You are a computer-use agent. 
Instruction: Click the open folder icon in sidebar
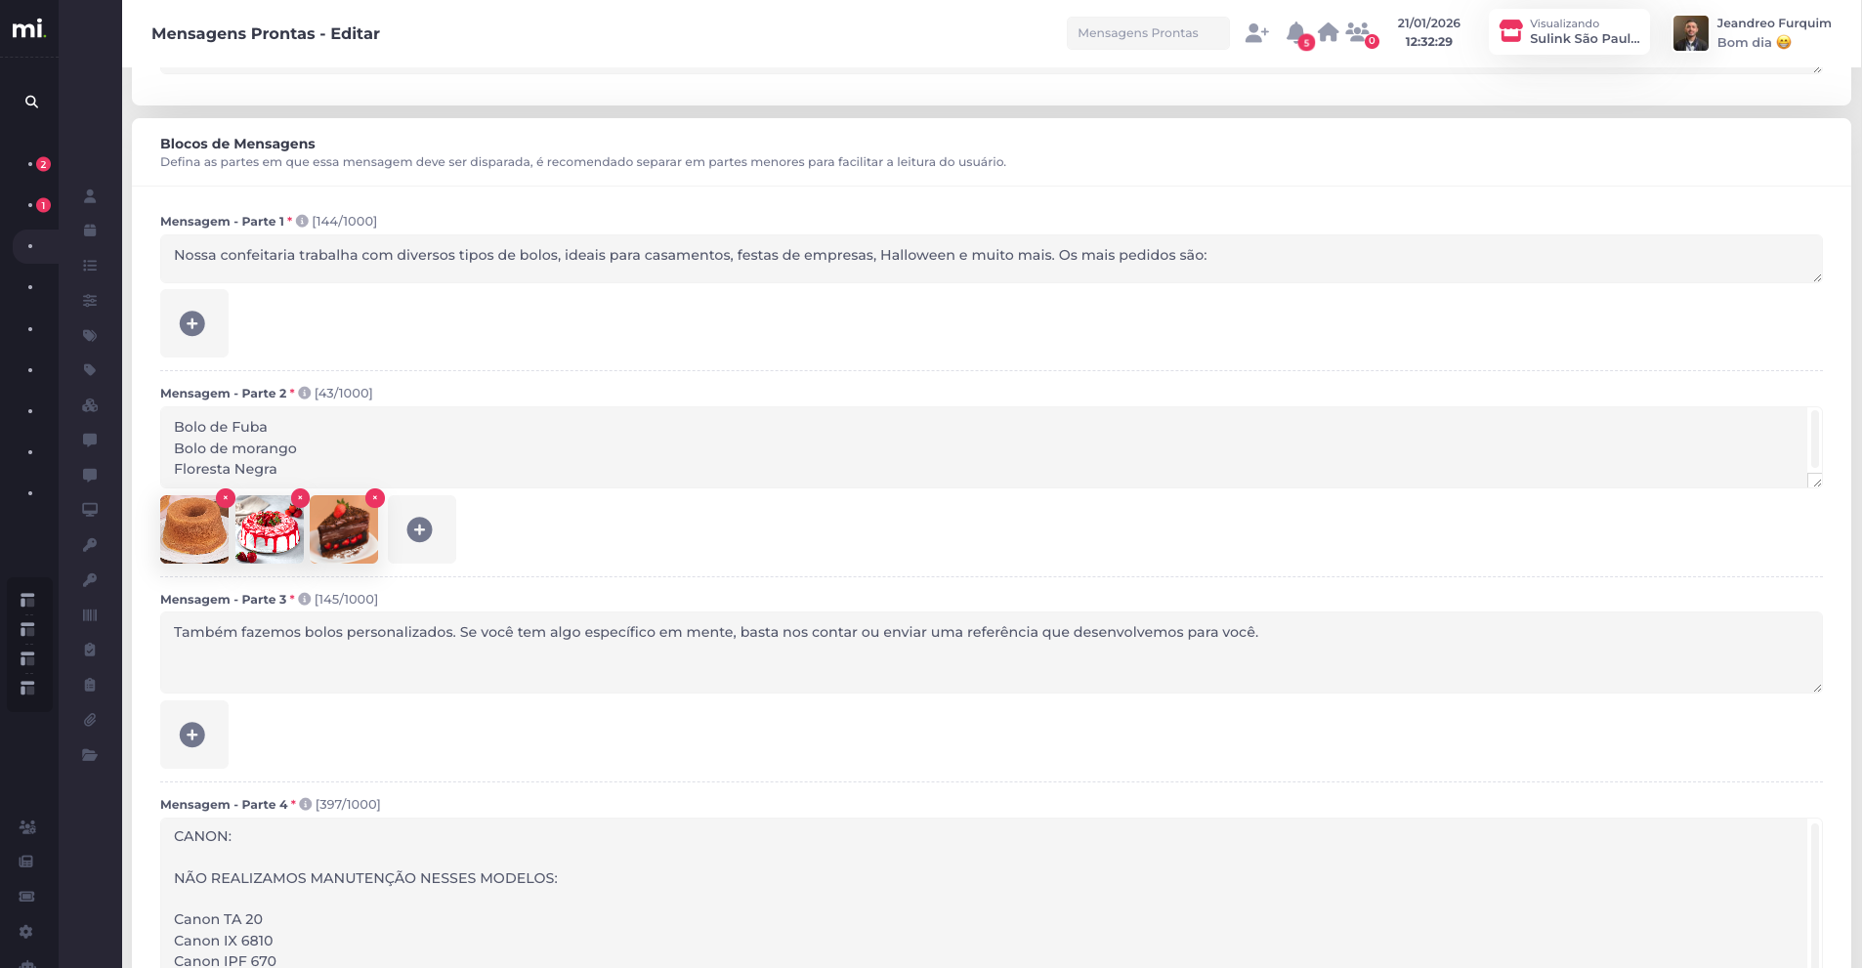90,755
